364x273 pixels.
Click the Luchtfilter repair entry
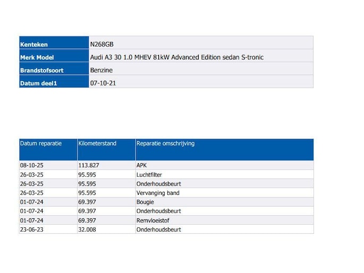[149, 174]
